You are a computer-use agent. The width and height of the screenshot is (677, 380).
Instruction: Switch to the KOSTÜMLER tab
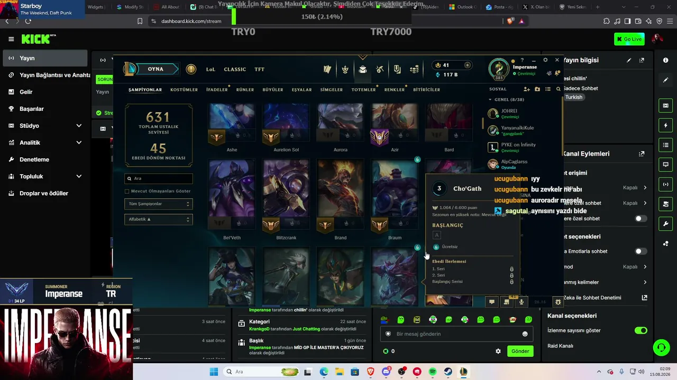(x=184, y=90)
